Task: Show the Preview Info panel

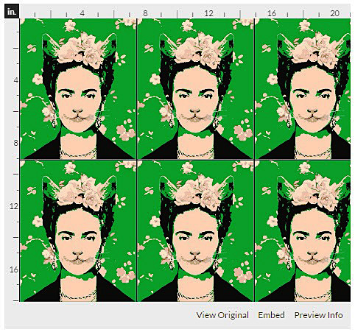Action: 318,315
